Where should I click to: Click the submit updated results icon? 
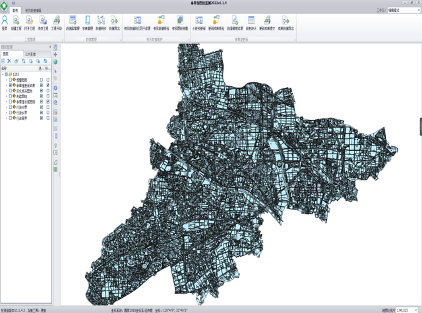click(x=267, y=20)
